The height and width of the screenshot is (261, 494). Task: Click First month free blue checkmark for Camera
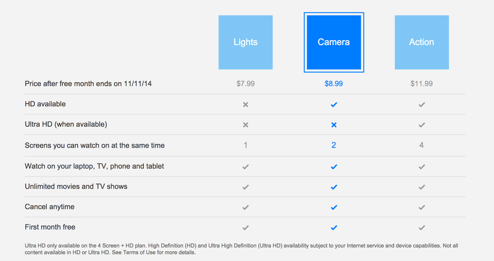pyautogui.click(x=334, y=228)
